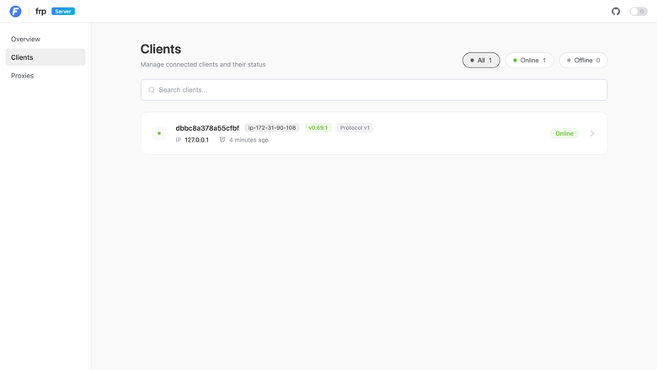Click the green status dot icon
Viewport: 657px width, 370px height.
159,133
